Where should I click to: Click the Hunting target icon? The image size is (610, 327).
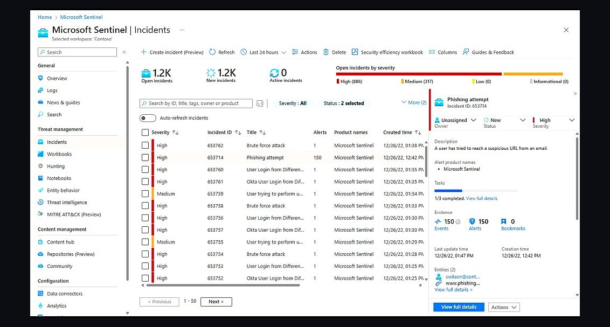tap(40, 166)
